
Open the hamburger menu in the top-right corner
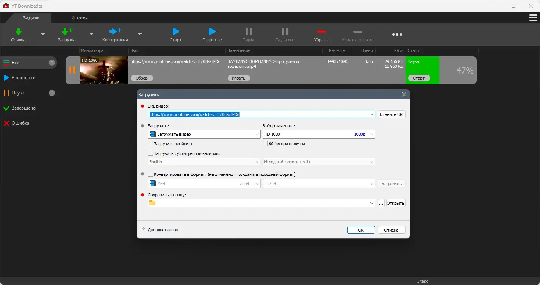pyautogui.click(x=533, y=17)
